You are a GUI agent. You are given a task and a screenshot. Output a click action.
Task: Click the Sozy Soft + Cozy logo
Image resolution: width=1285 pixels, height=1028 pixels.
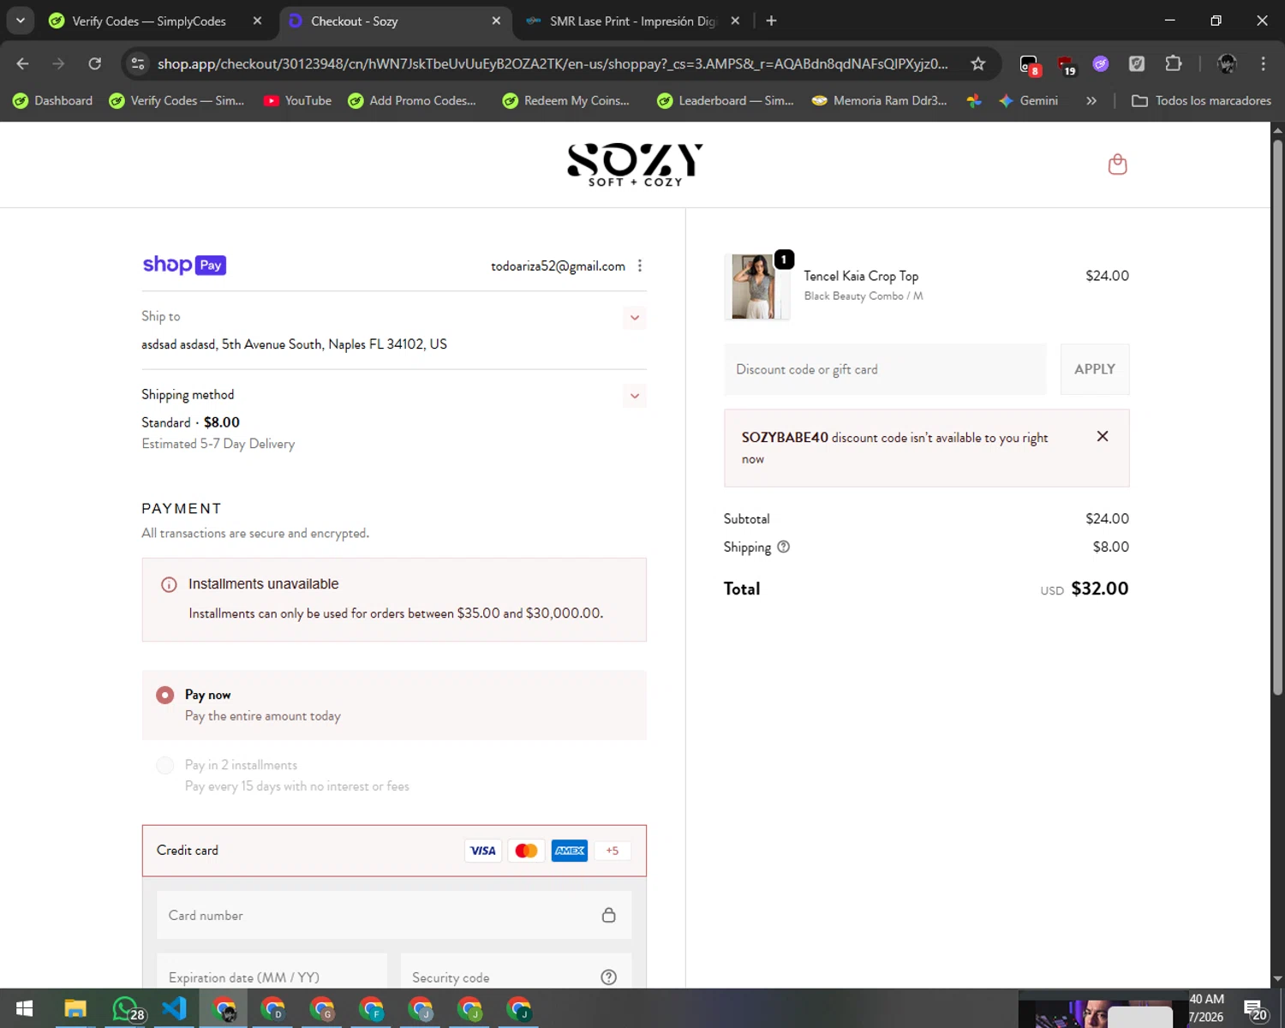click(x=635, y=164)
